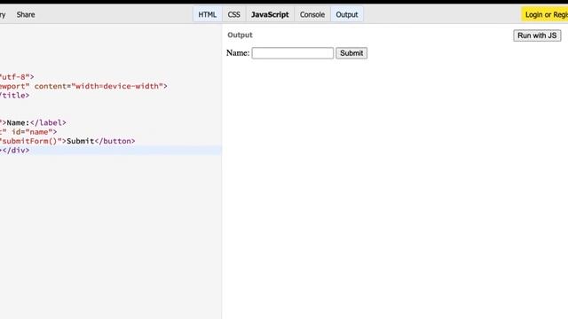Open the Share menu
Screen dimensions: 568x319
click(x=26, y=14)
